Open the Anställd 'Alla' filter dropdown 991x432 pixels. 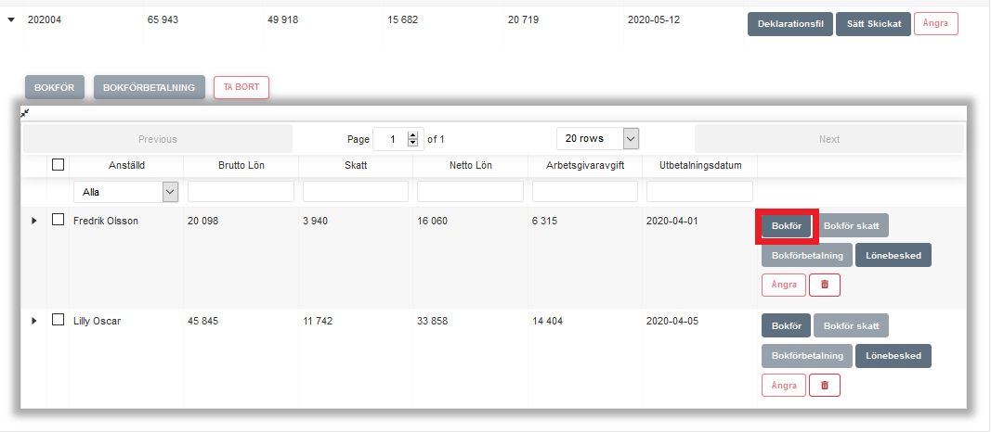coord(125,191)
